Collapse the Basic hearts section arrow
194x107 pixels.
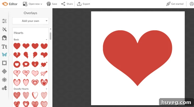tap(47, 40)
